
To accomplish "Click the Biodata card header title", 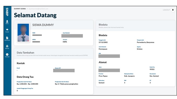I will pyautogui.click(x=103, y=25).
